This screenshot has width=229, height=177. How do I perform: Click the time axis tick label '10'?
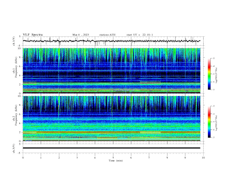click(x=203, y=158)
